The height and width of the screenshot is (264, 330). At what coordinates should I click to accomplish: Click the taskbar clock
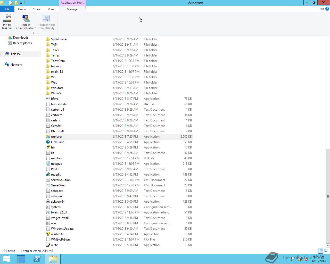319,259
